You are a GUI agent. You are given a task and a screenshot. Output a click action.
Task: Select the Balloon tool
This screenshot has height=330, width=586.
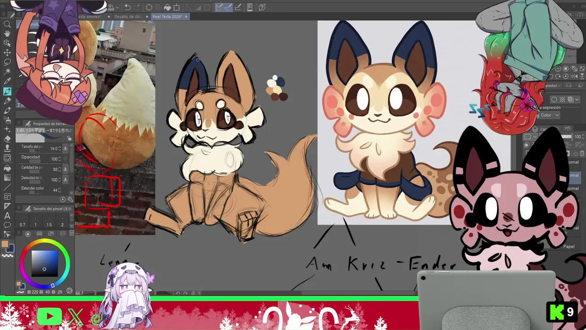point(7,225)
